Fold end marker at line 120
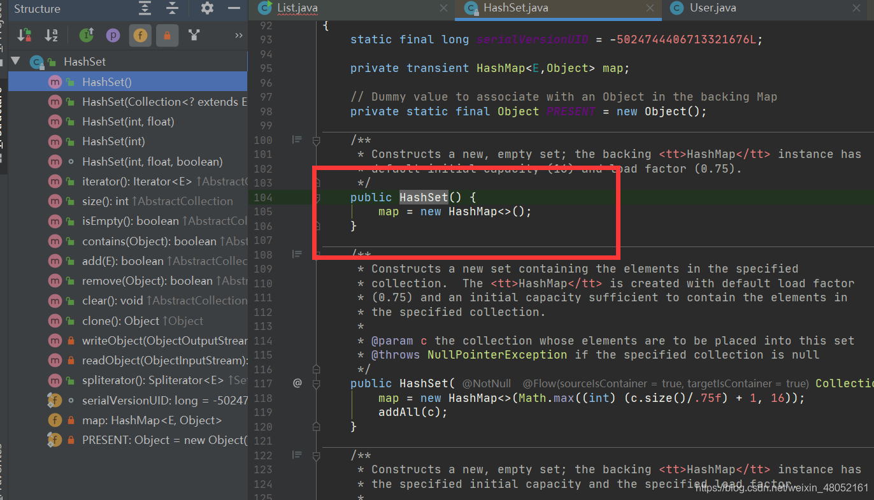 click(x=317, y=426)
